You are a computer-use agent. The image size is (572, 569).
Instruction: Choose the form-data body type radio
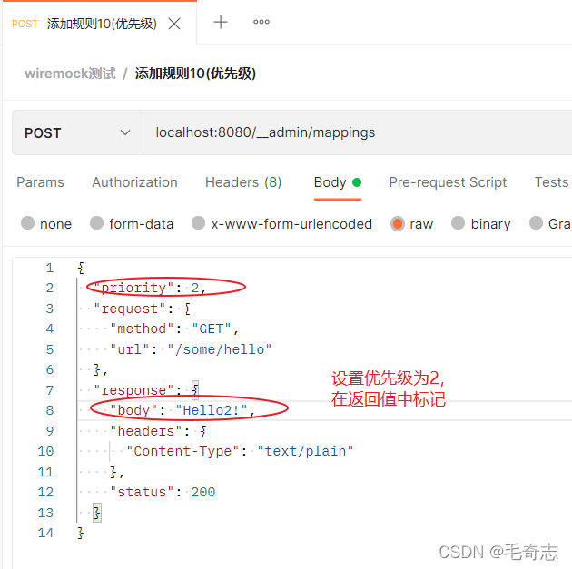(96, 222)
